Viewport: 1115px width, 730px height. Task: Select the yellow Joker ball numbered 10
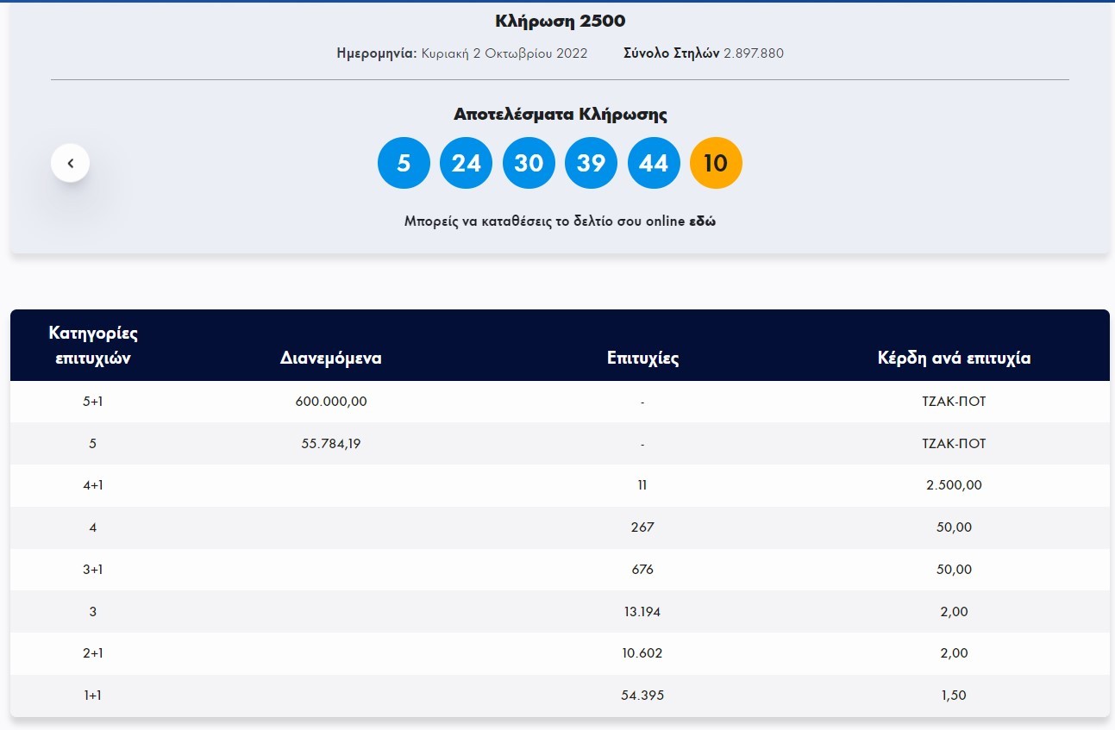coord(716,163)
